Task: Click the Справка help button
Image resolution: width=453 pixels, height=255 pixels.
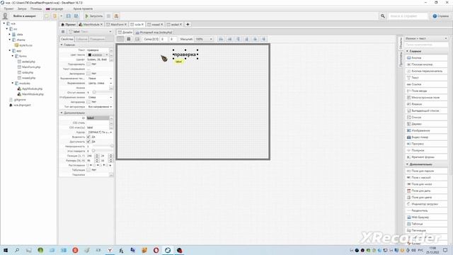Action: [x=440, y=16]
